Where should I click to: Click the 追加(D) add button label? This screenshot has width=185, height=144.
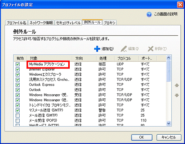[x=107, y=49]
